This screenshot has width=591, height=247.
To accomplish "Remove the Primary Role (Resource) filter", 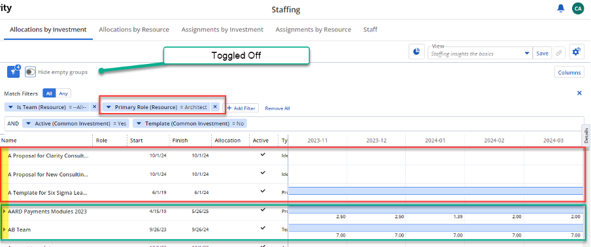I will [x=215, y=107].
